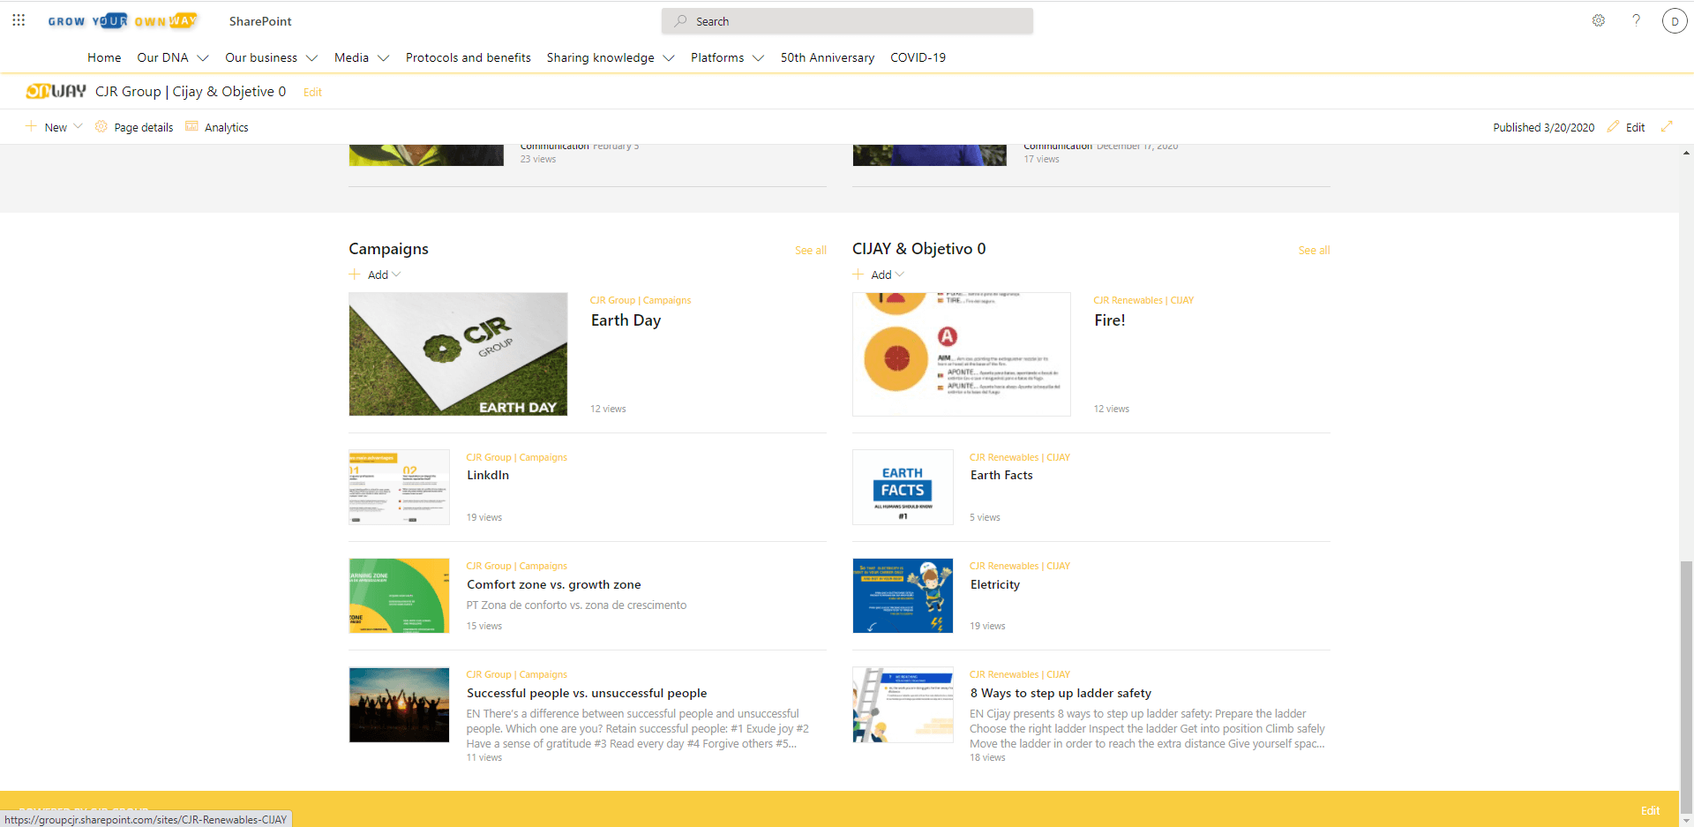Click the Grow Your Own Way logo
Image resolution: width=1694 pixels, height=827 pixels.
tap(123, 20)
